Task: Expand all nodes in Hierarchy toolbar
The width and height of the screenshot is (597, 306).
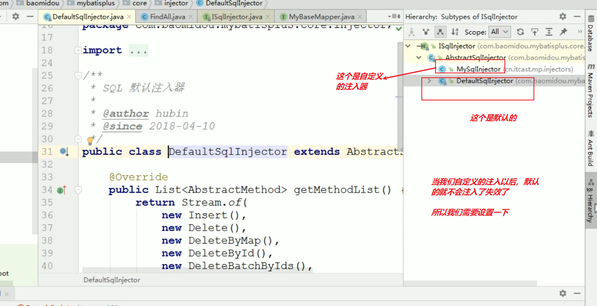Action: pos(549,32)
